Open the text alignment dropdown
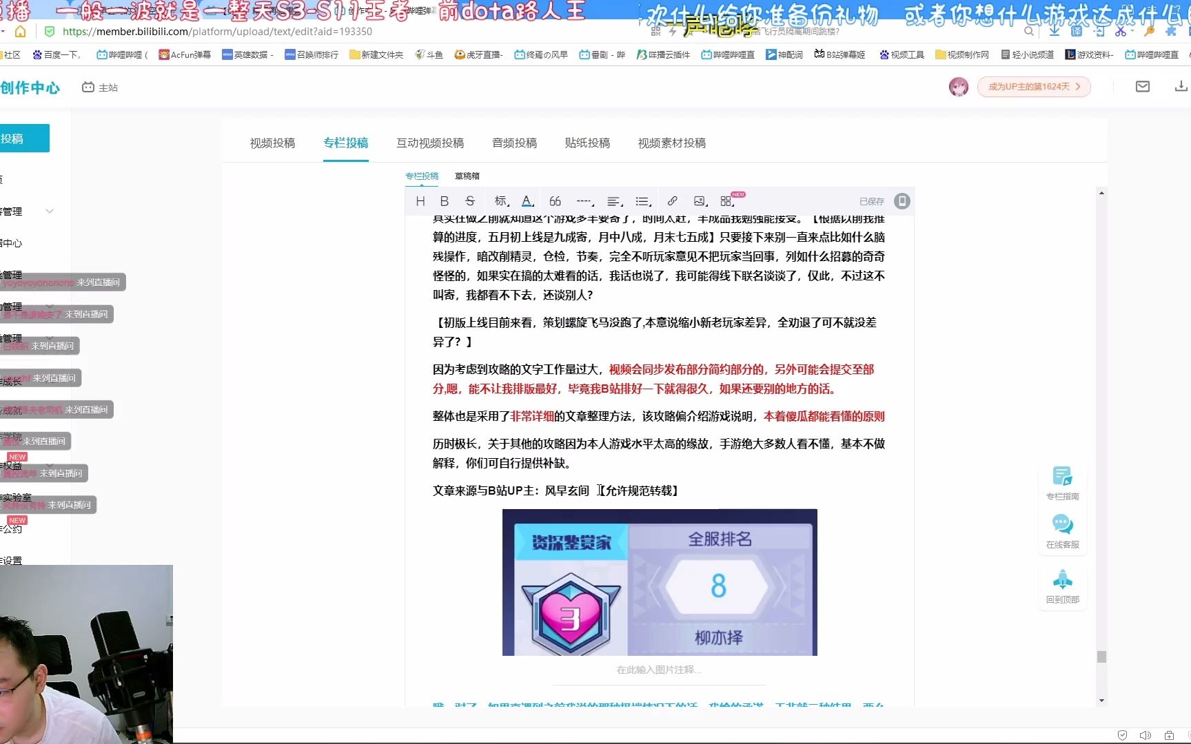 click(x=615, y=201)
